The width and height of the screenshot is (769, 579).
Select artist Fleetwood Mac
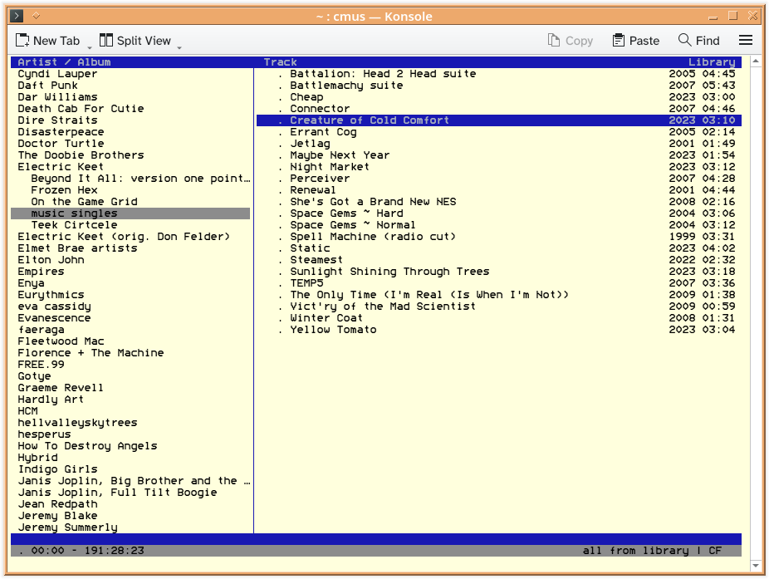click(130, 341)
